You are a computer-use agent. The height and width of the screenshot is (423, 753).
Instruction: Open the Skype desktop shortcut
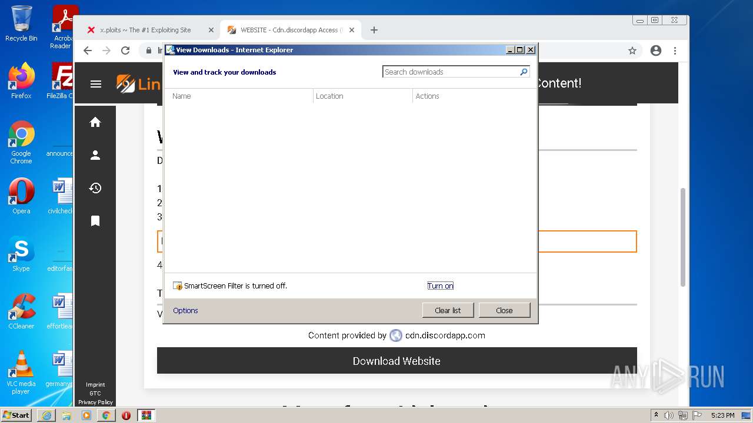21,254
